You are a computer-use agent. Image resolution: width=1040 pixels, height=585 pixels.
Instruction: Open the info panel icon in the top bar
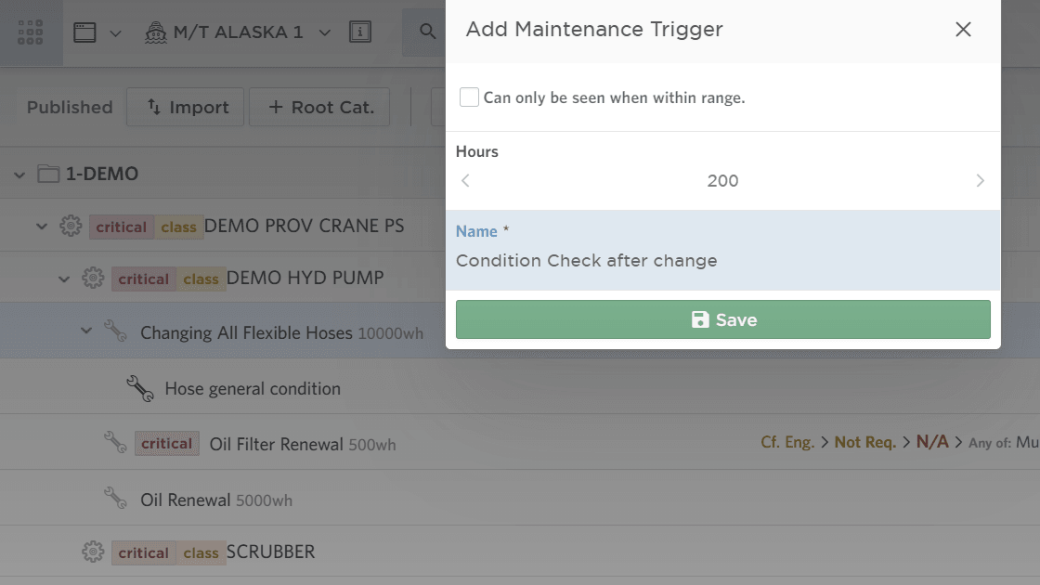click(358, 31)
